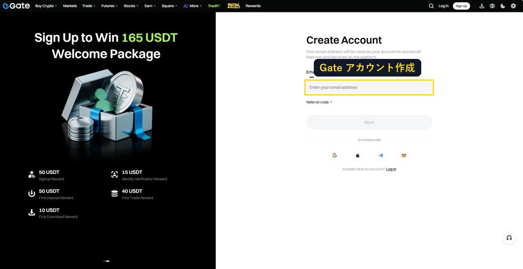
Task: Open the Buy Crypto dropdown
Action: tap(46, 6)
